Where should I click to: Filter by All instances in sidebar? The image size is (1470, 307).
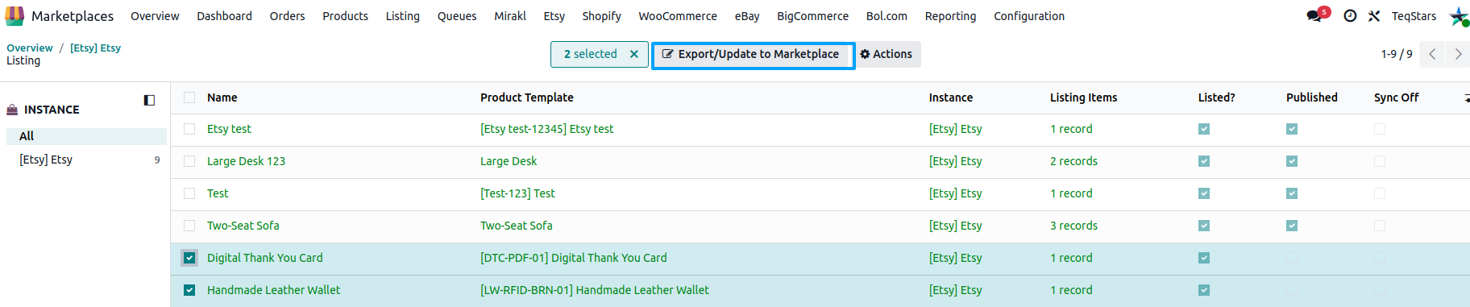point(86,136)
